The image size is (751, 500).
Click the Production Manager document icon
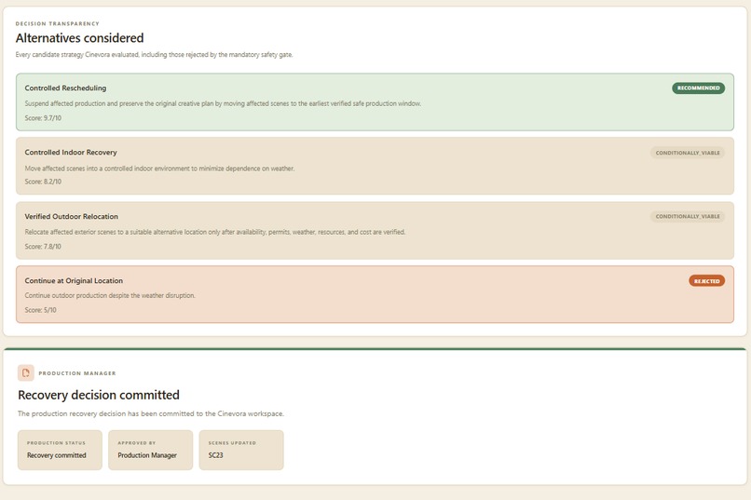(26, 372)
